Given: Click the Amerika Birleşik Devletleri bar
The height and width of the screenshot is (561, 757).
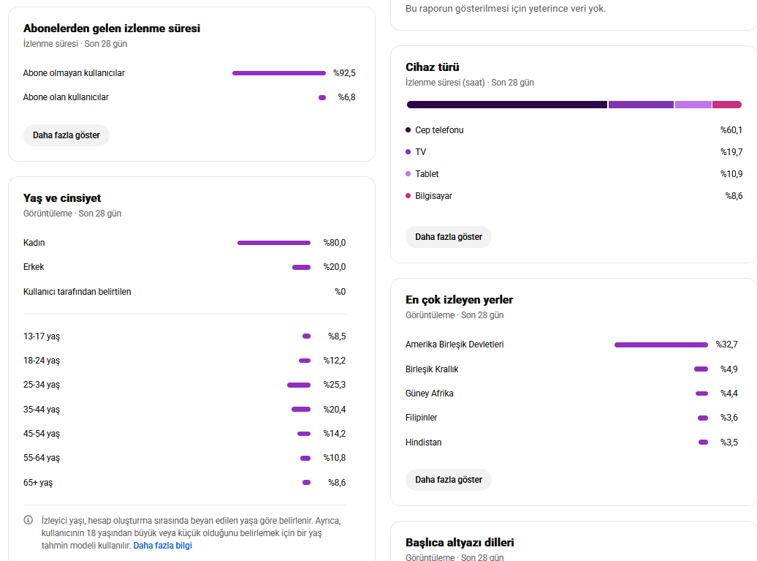Looking at the screenshot, I should coord(661,344).
